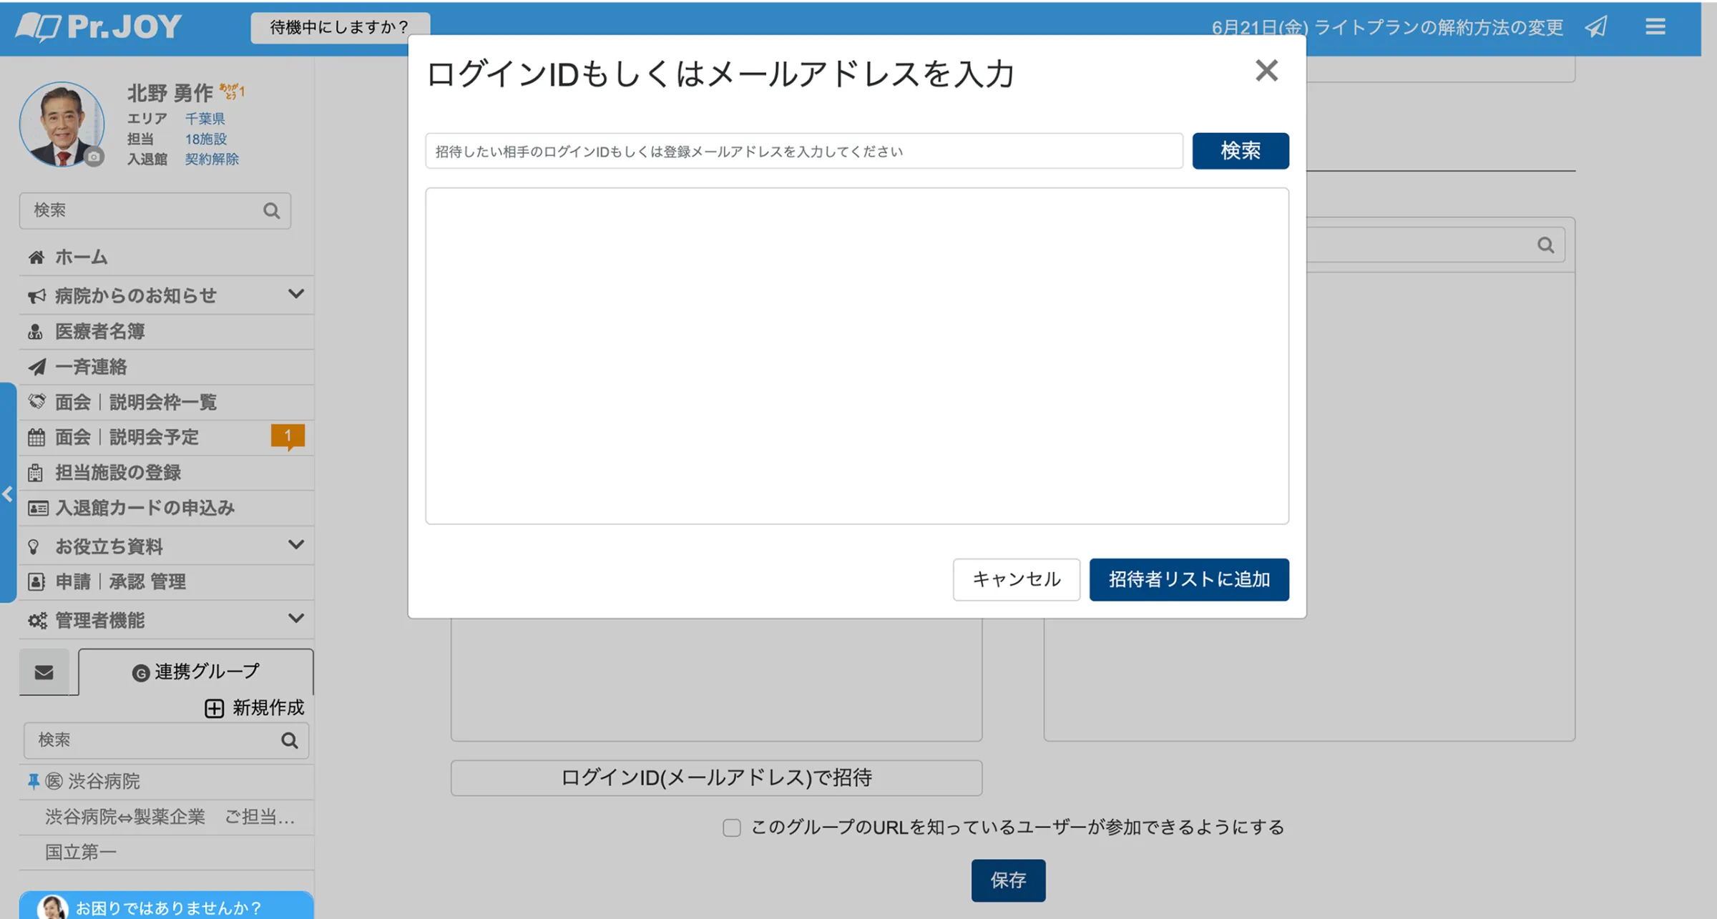1717x919 pixels.
Task: Expand 管理者機能 menu
Action: (x=295, y=619)
